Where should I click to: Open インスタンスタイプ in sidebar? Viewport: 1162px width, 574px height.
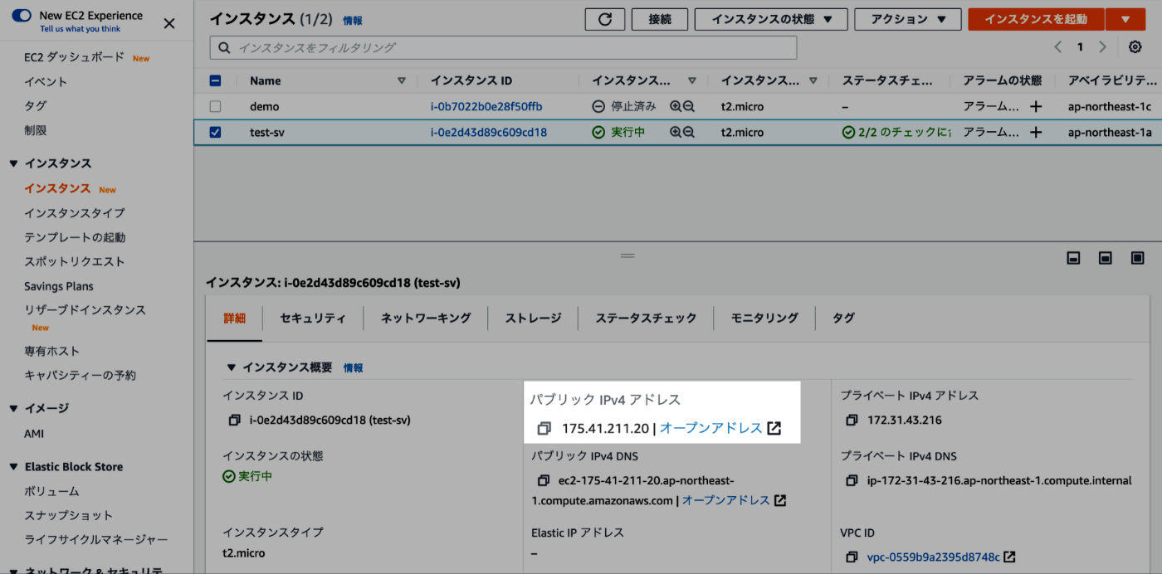pos(75,212)
